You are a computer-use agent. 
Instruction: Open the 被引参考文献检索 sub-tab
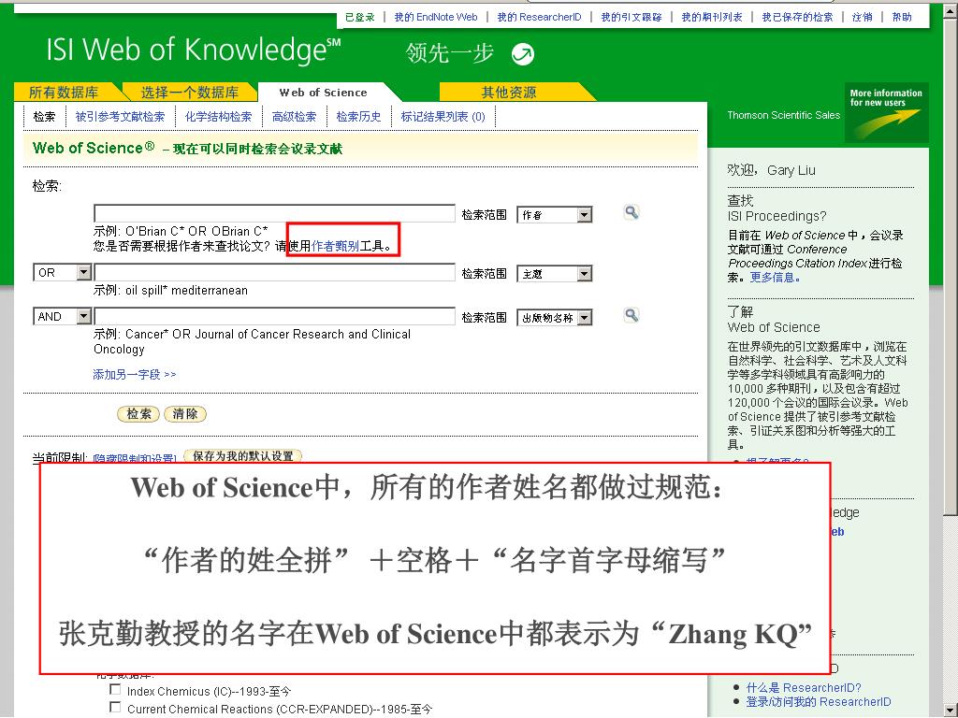[120, 116]
